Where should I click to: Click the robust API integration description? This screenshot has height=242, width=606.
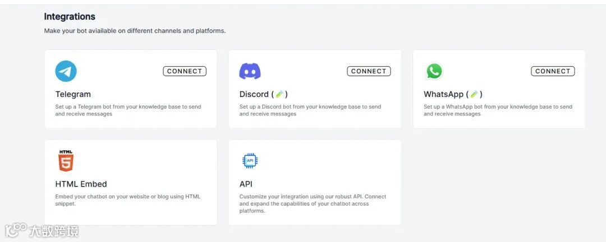[x=313, y=204]
